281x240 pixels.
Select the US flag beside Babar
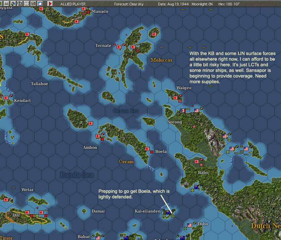click(98, 238)
